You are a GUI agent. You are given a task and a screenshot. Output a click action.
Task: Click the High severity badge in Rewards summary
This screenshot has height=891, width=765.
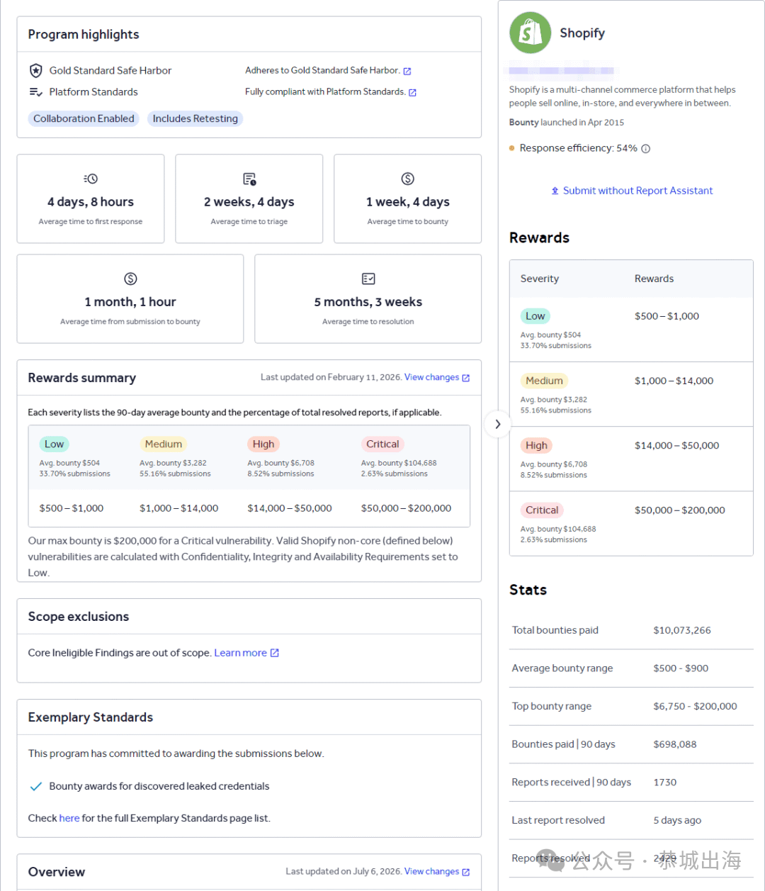coord(263,444)
